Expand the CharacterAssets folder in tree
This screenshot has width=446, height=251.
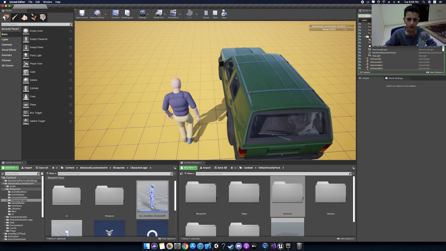(5, 217)
